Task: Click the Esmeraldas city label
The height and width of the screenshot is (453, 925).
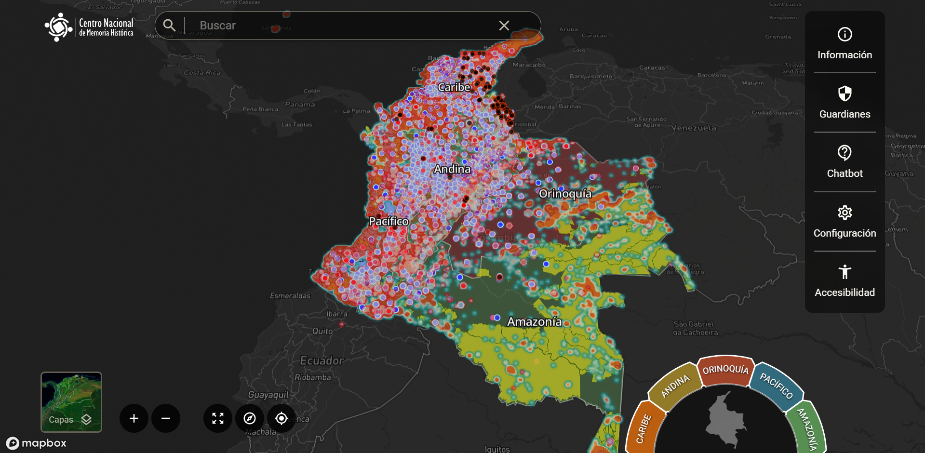Action: click(x=290, y=296)
